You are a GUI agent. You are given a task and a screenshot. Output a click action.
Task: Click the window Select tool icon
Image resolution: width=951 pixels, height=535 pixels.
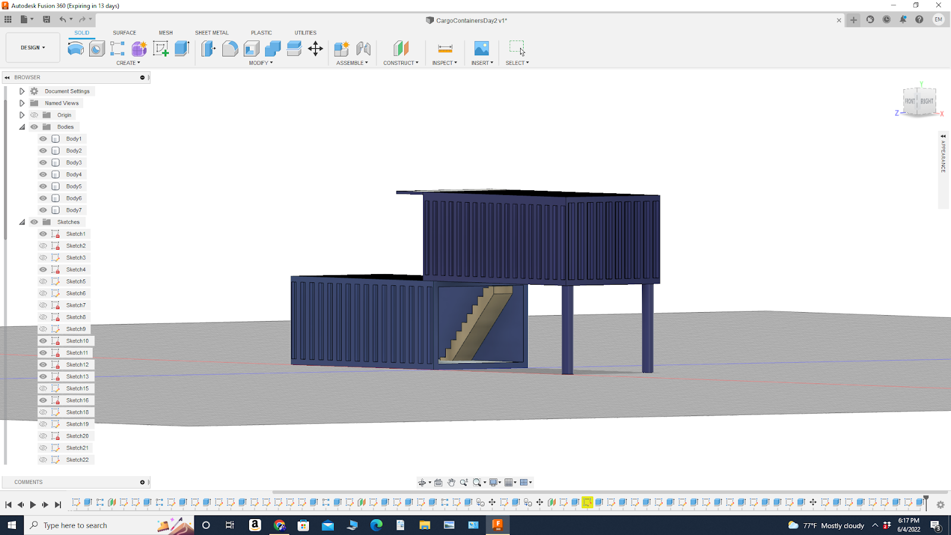click(x=517, y=49)
